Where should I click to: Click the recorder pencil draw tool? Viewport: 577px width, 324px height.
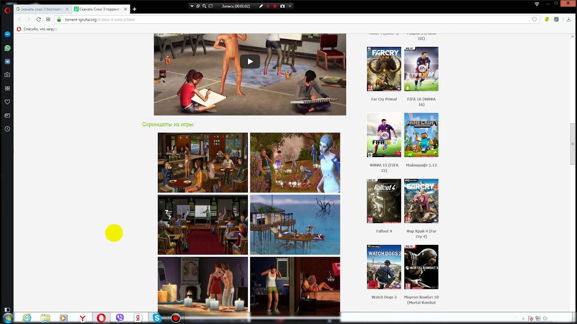coord(261,6)
